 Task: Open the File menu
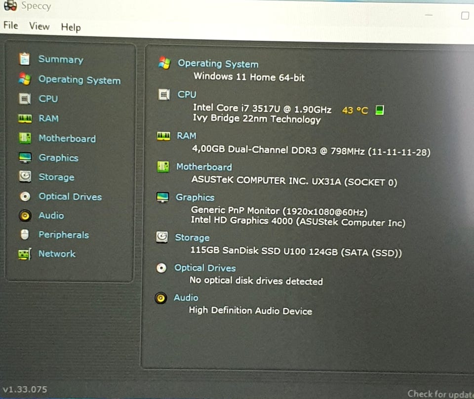[x=10, y=25]
